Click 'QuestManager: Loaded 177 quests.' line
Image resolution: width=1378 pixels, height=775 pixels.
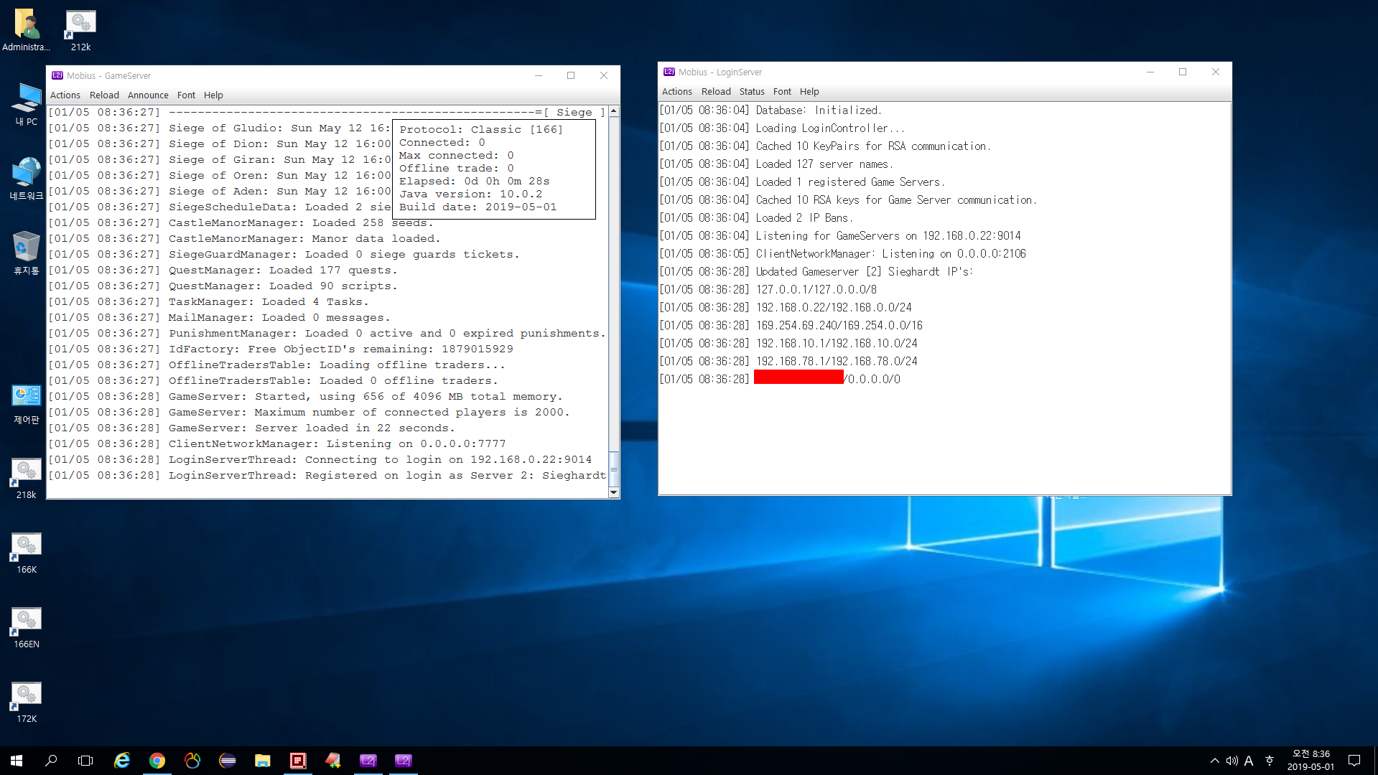283,270
